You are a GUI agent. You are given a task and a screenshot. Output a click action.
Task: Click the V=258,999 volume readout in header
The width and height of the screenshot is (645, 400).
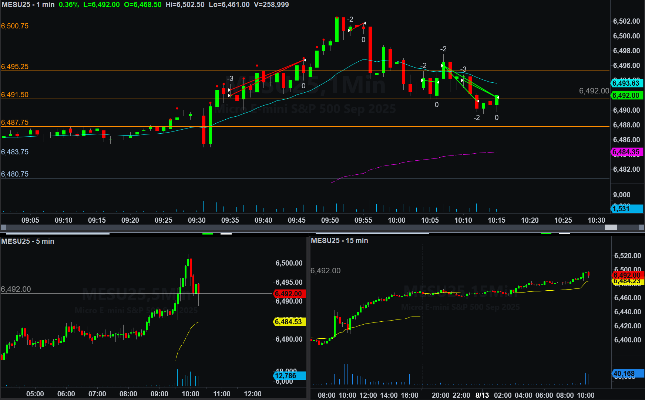(271, 5)
